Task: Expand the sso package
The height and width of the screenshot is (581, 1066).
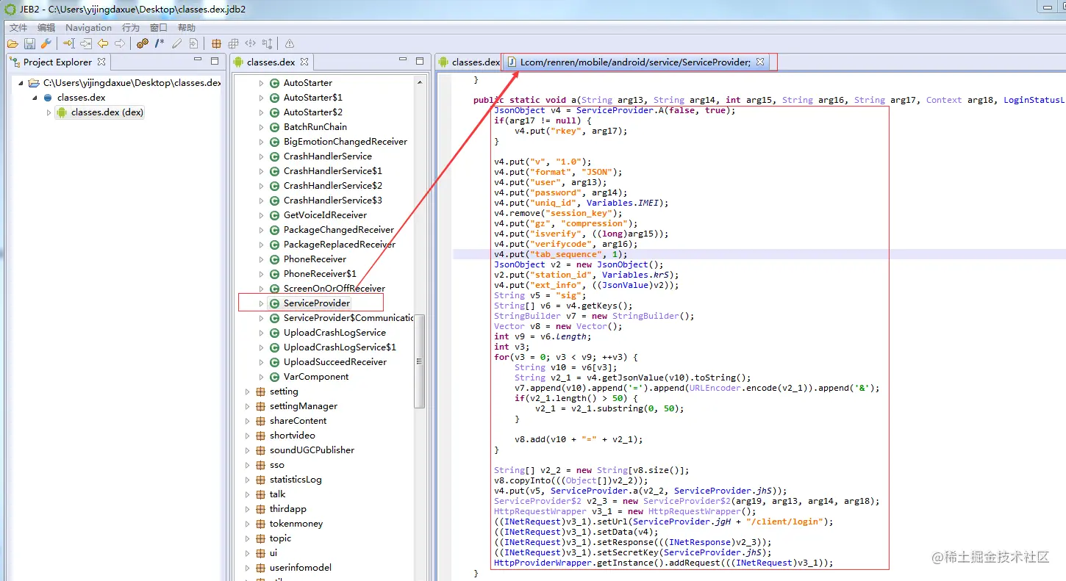Action: pos(247,465)
